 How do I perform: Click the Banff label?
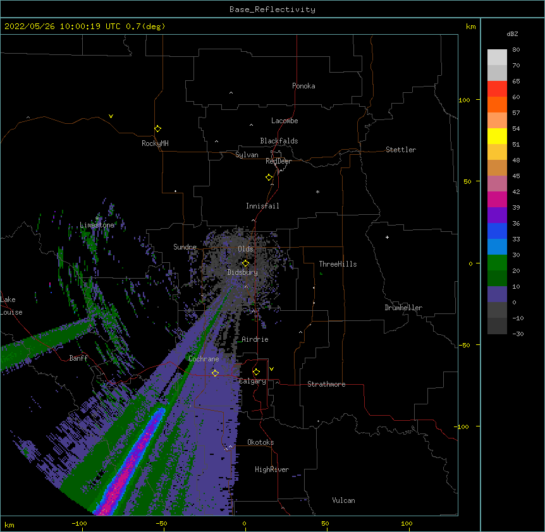[x=78, y=358]
